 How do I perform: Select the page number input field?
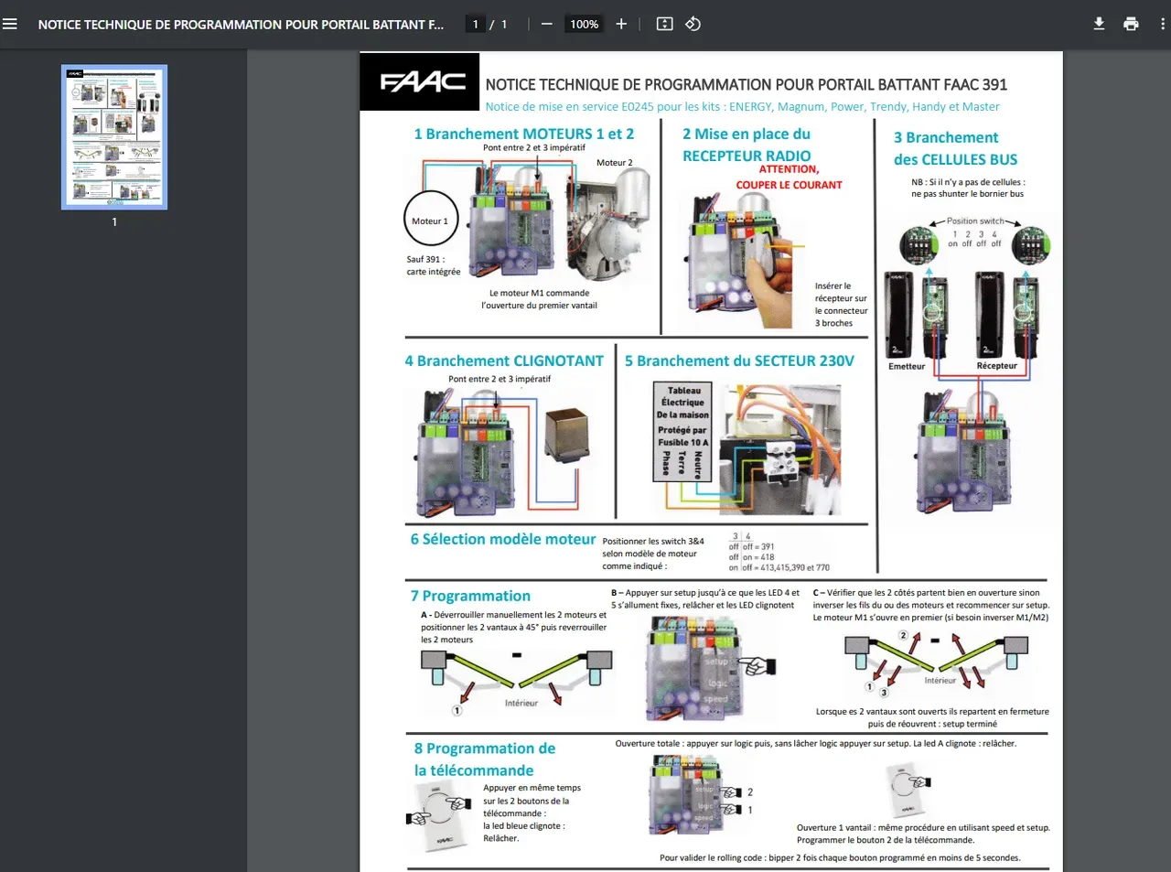(x=475, y=24)
